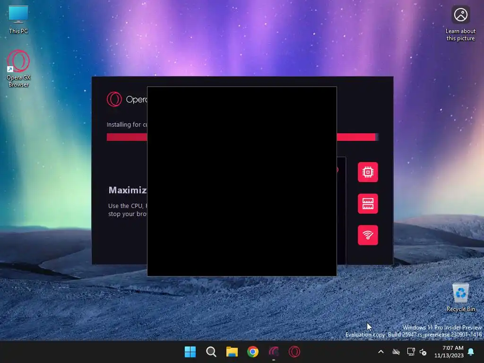Open taskbar Search
Viewport: 484px width, 363px height.
click(x=211, y=352)
